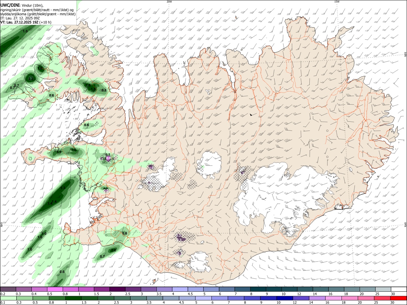This screenshot has height=305, width=407.
Task: Select the 1.1 precipitation value on the Snæfellsnes peninsula
Action: coord(59,152)
